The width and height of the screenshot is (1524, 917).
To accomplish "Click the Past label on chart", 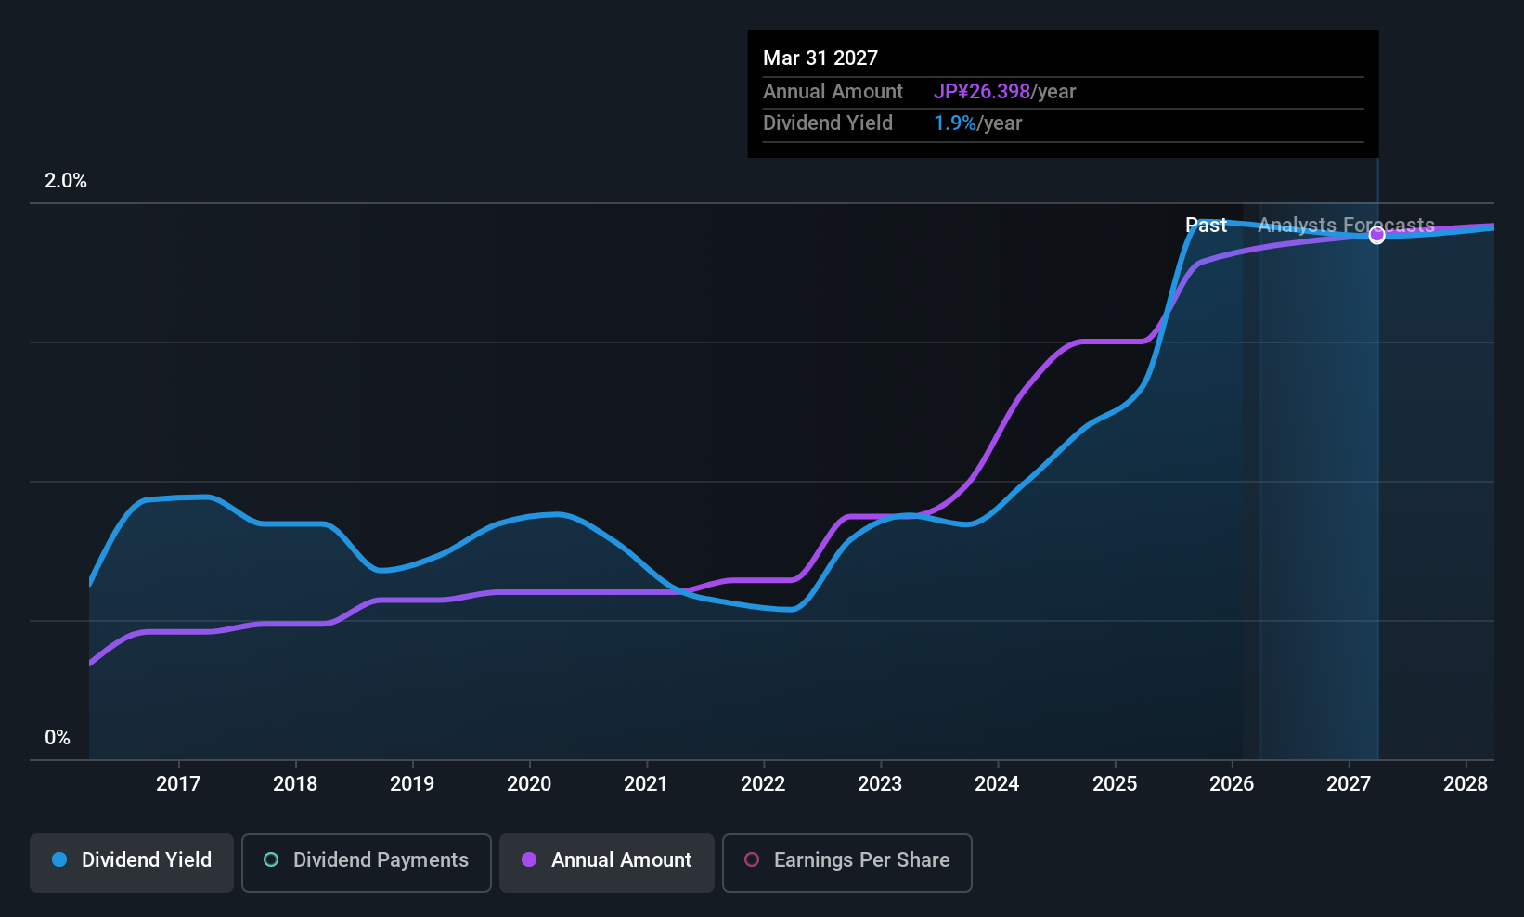I will [x=1206, y=226].
